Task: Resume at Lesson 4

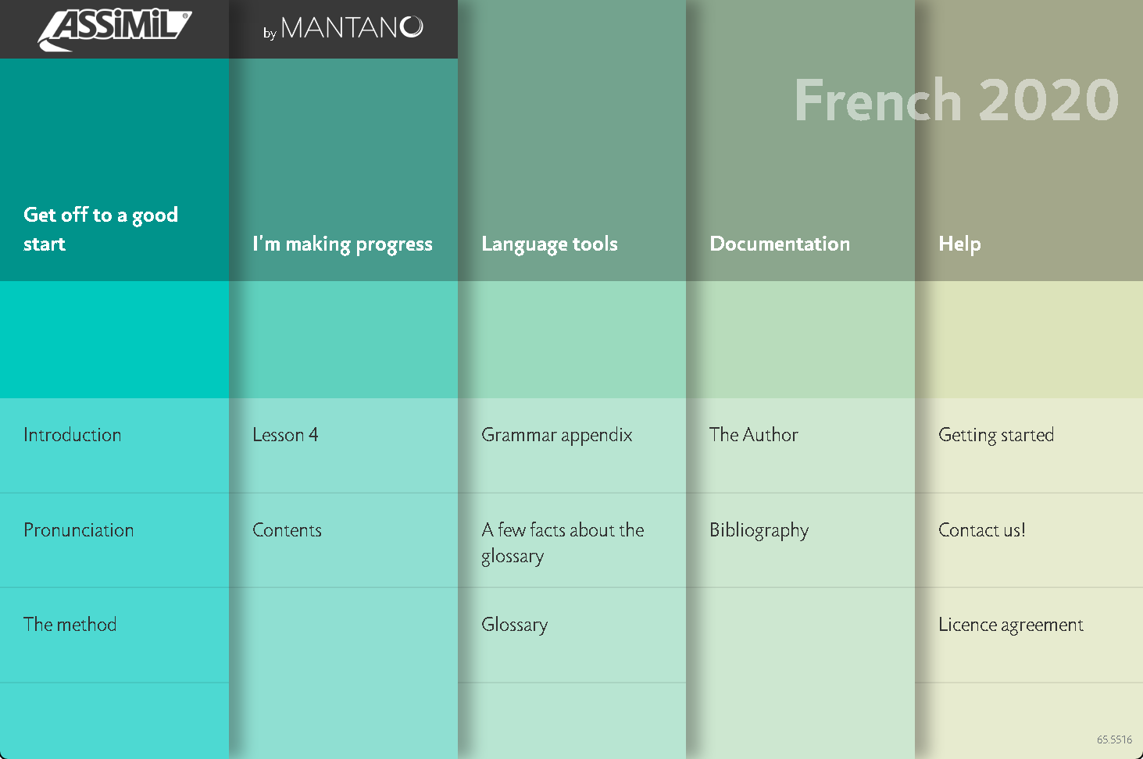Action: coord(343,445)
